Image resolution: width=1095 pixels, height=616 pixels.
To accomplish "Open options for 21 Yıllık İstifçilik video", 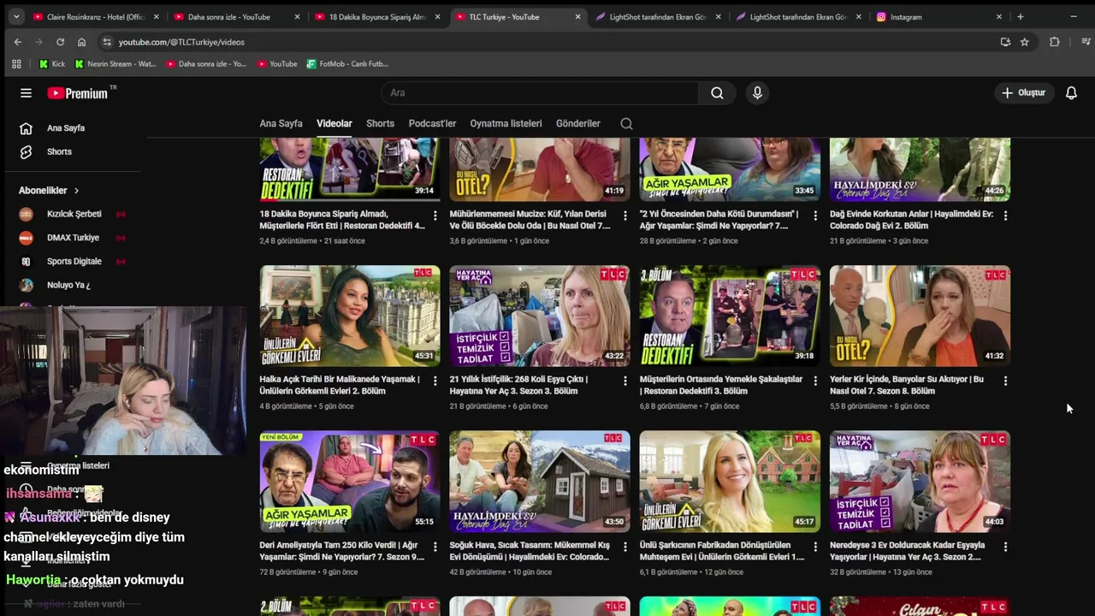I will coord(624,381).
